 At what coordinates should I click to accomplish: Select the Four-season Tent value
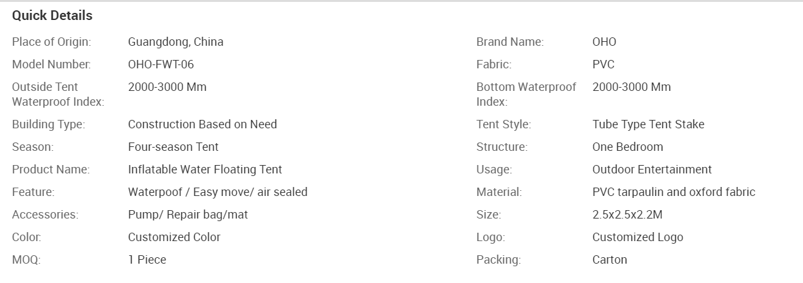(x=173, y=147)
